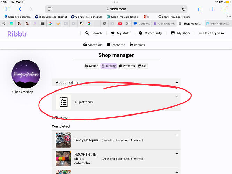The image size is (232, 174).
Task: Select the Patterns shop manager tab
Action: pyautogui.click(x=127, y=66)
